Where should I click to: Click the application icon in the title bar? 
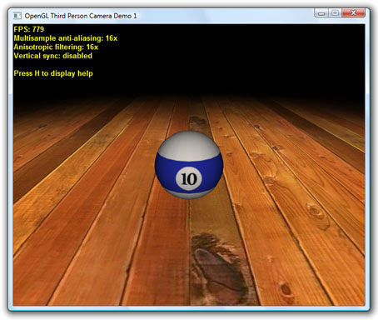coord(17,16)
